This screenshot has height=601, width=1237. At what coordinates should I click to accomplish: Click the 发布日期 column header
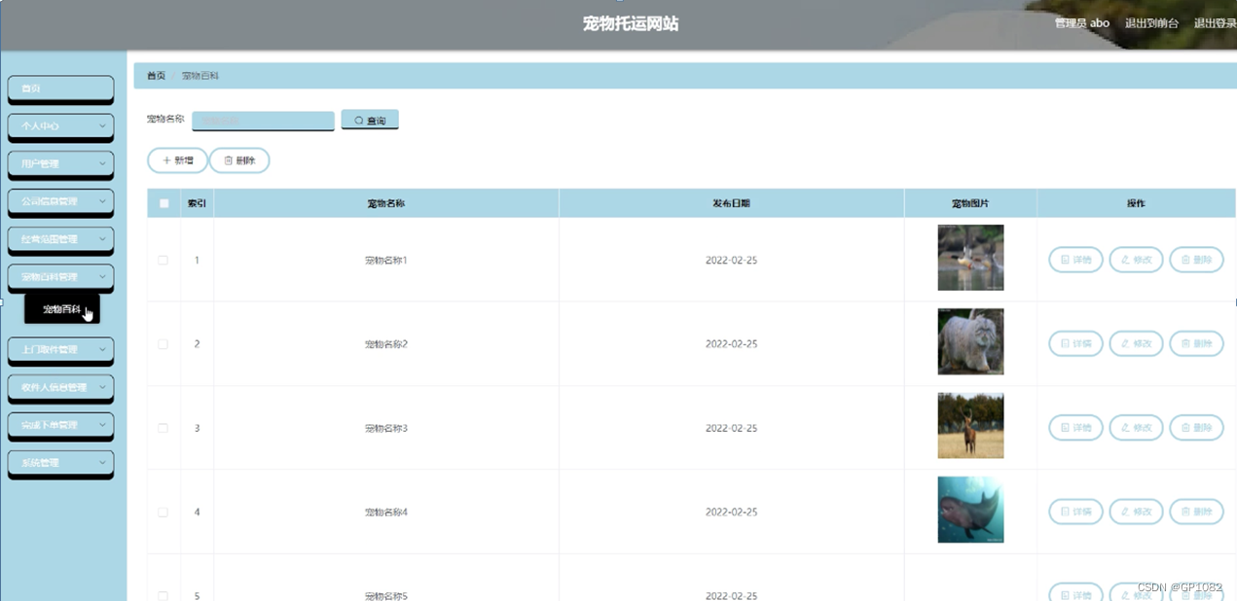(x=731, y=203)
